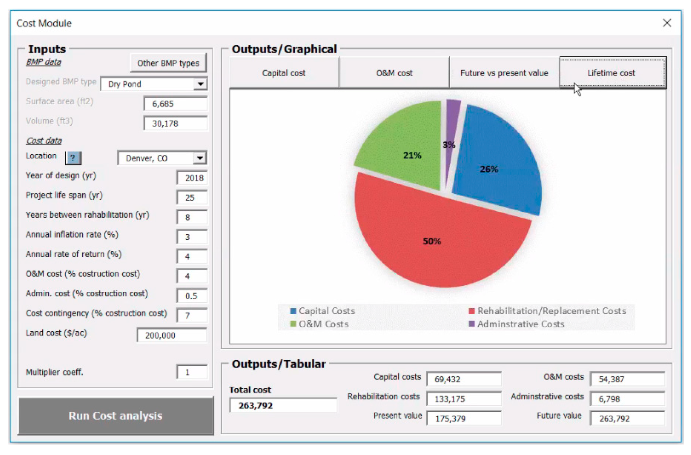The image size is (691, 455).
Task: Click the Capital costs output value 69,432
Action: 464,379
